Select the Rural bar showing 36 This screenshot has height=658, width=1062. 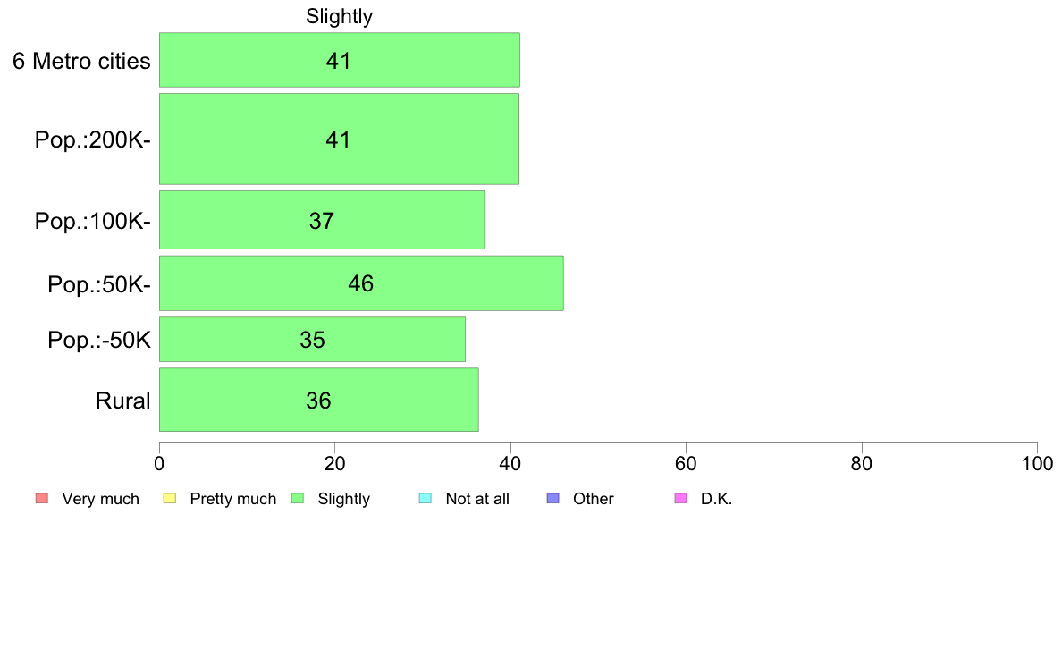(319, 400)
